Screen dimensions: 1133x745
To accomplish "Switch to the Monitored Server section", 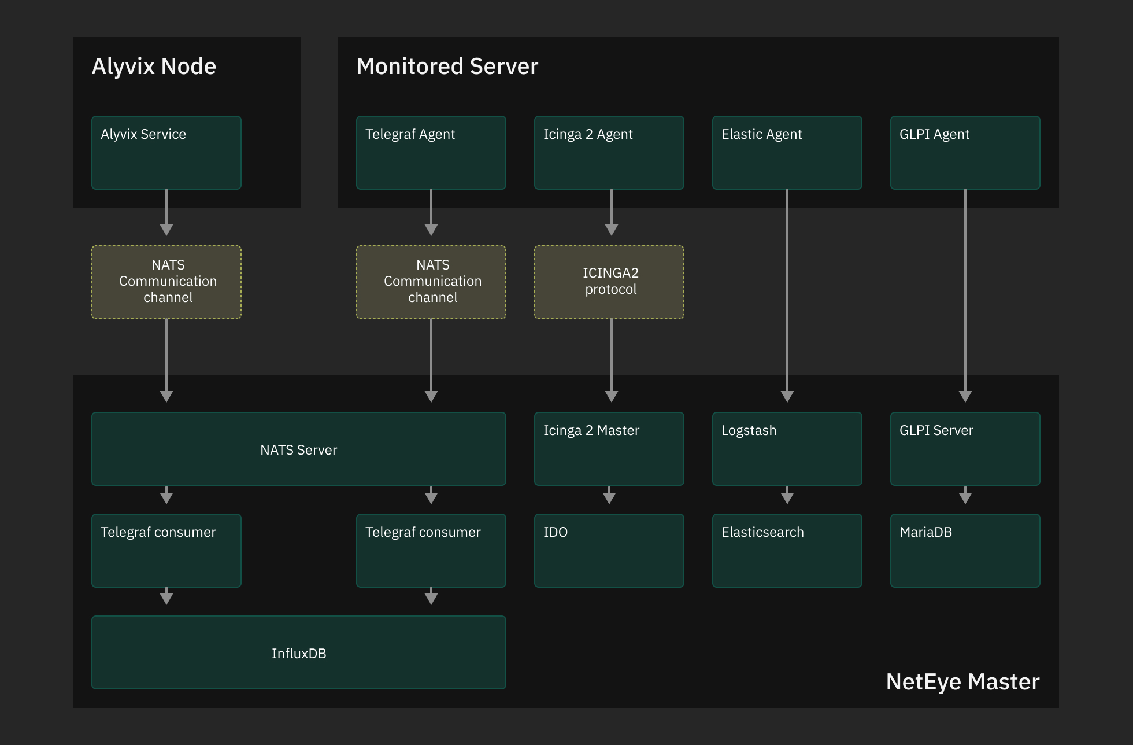I will coord(447,66).
